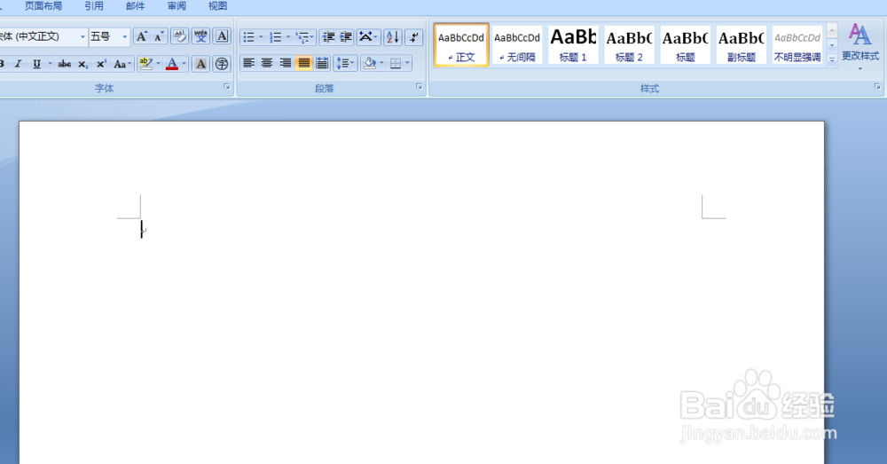887x464 pixels.
Task: Apply superscript formatting
Action: 101,63
